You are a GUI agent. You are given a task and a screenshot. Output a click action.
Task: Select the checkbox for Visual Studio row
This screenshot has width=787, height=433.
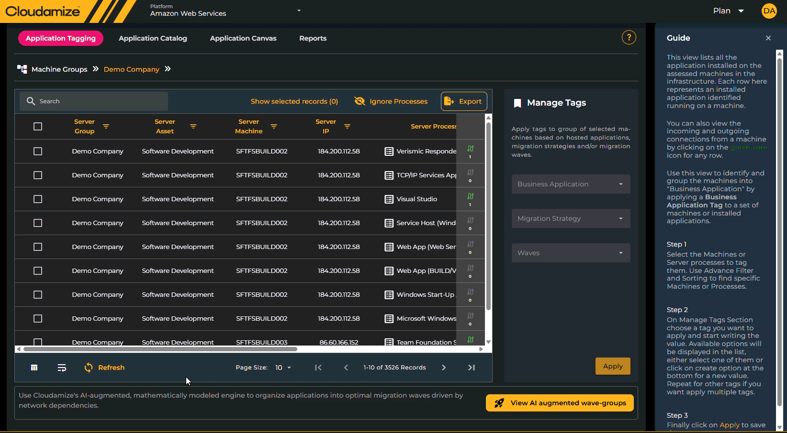38,199
